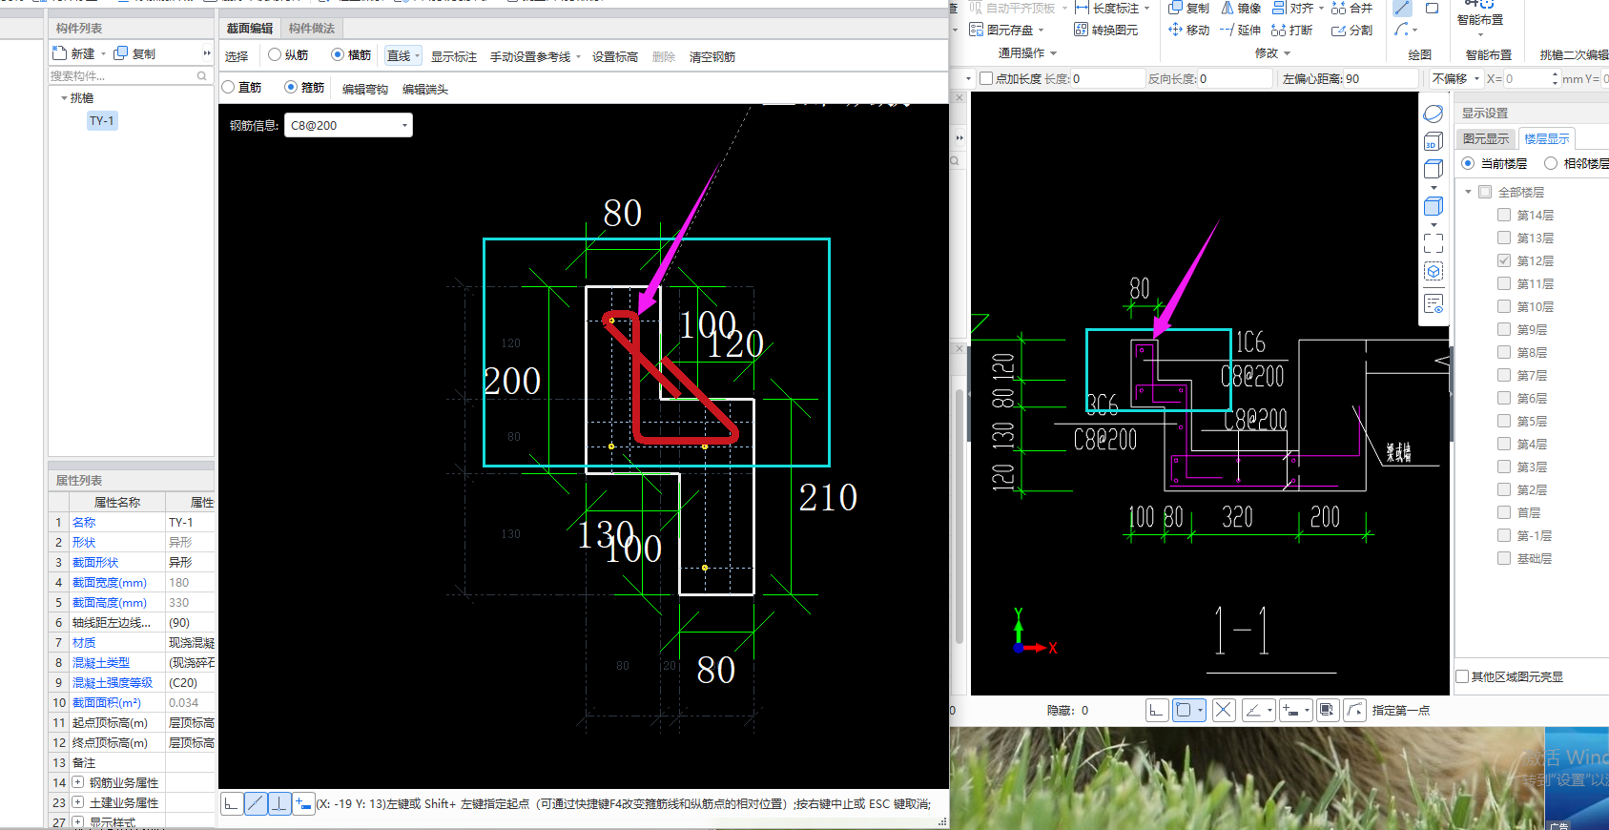This screenshot has width=1609, height=830.
Task: Switch to the 构件做法 tab
Action: [312, 29]
